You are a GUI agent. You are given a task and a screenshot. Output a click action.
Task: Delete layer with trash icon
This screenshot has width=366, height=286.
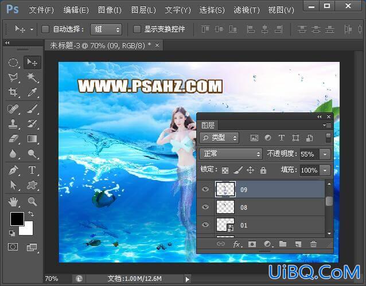313,244
